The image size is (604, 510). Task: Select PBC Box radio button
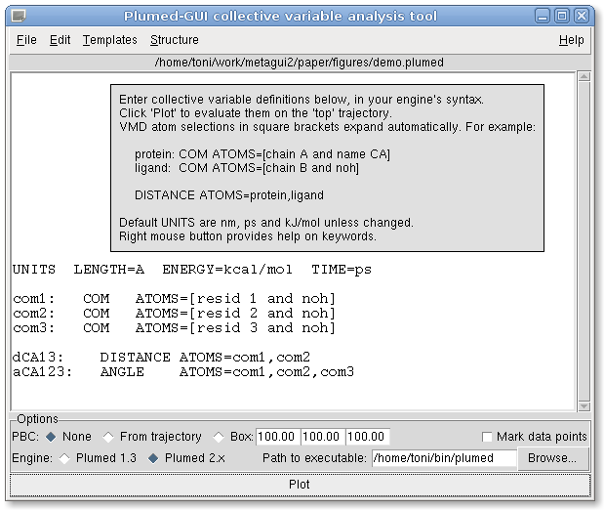click(x=219, y=437)
